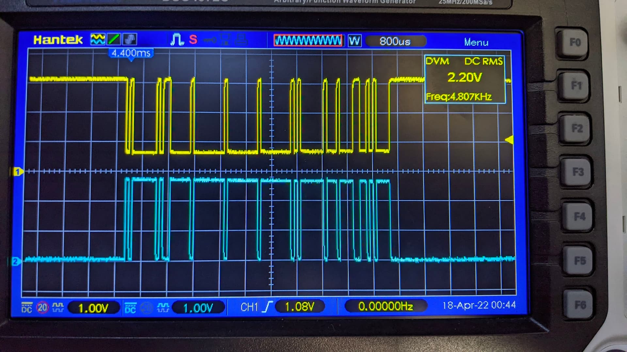Tap the green diagonal line icon
The image size is (627, 352).
(114, 39)
